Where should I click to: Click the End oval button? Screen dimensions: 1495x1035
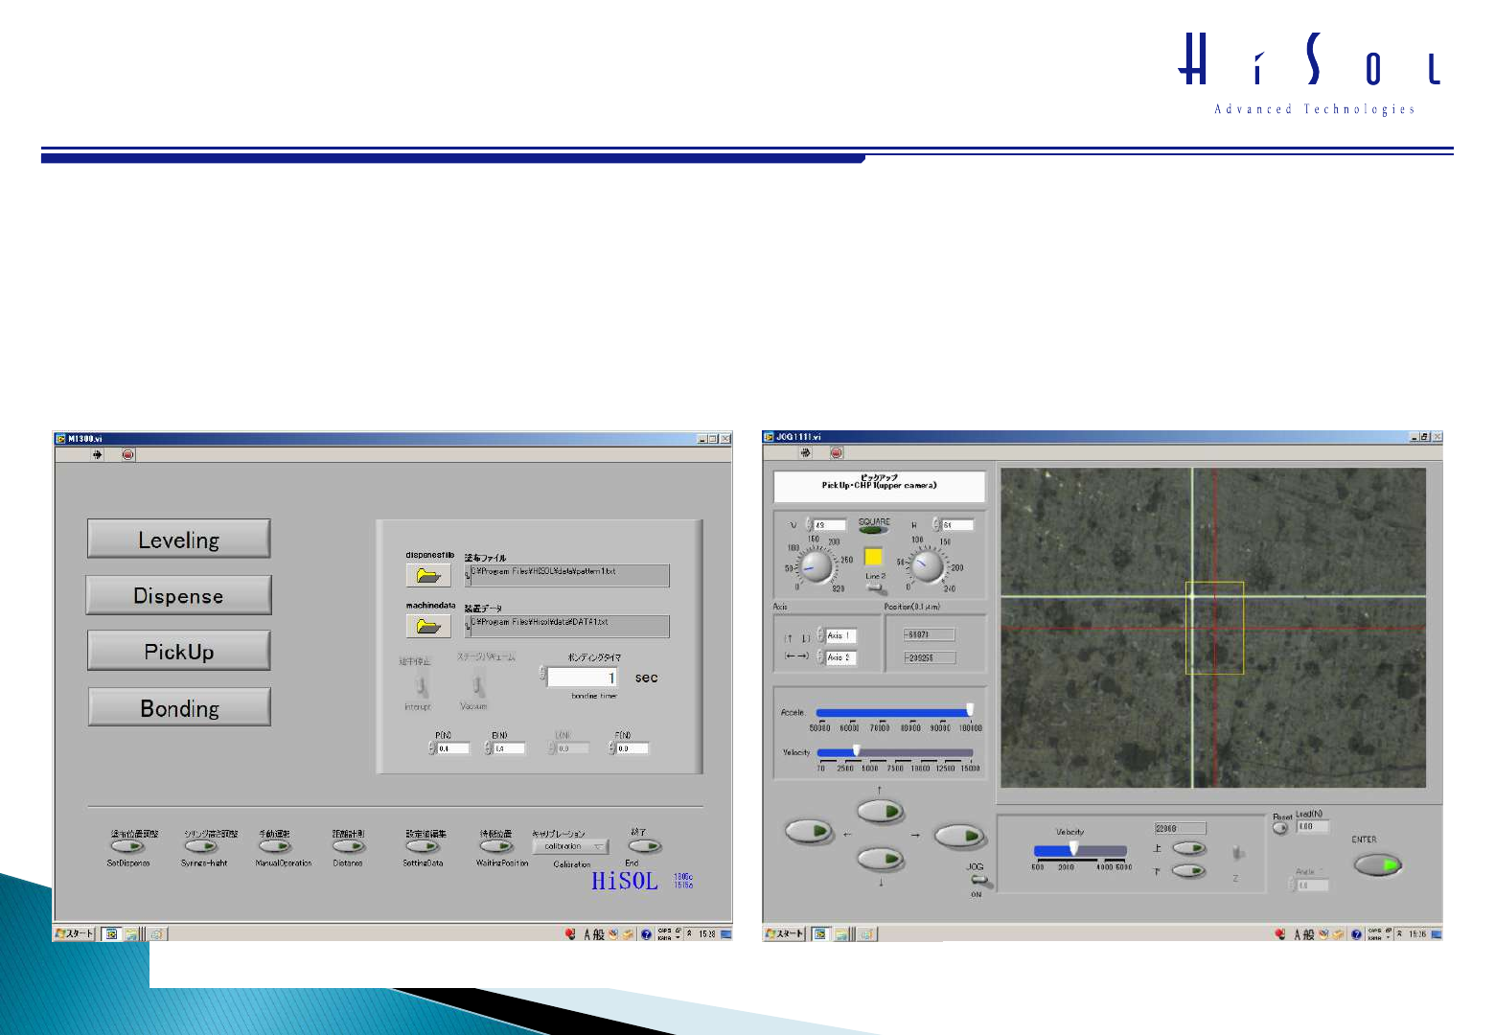pos(645,846)
